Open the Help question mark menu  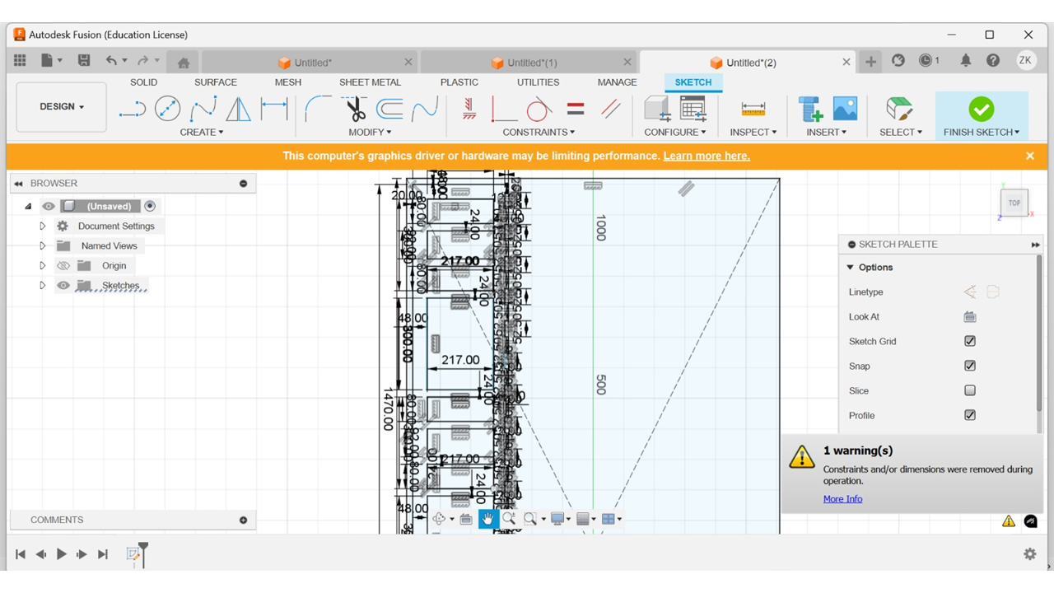click(x=993, y=61)
